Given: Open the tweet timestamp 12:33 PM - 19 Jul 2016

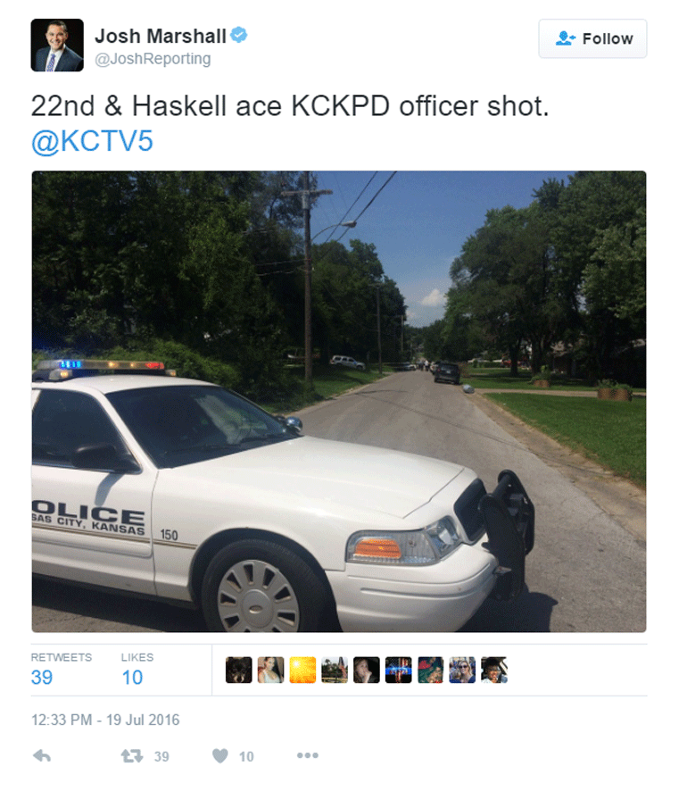Looking at the screenshot, I should click(x=105, y=720).
